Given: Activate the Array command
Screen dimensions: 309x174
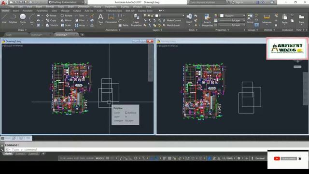Looking at the screenshot, I should (80, 25).
